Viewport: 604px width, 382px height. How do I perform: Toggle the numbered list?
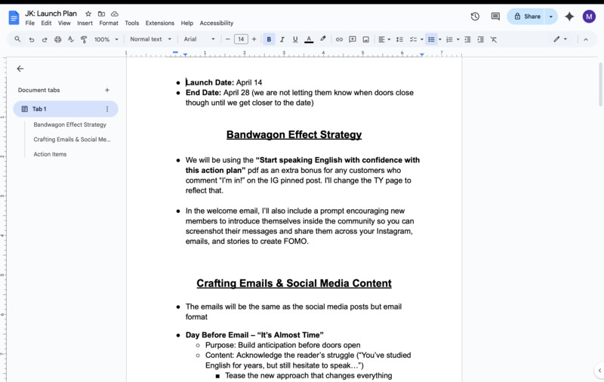tap(449, 39)
